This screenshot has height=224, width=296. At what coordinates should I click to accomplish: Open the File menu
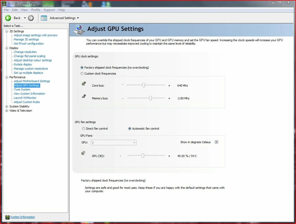click(6, 10)
